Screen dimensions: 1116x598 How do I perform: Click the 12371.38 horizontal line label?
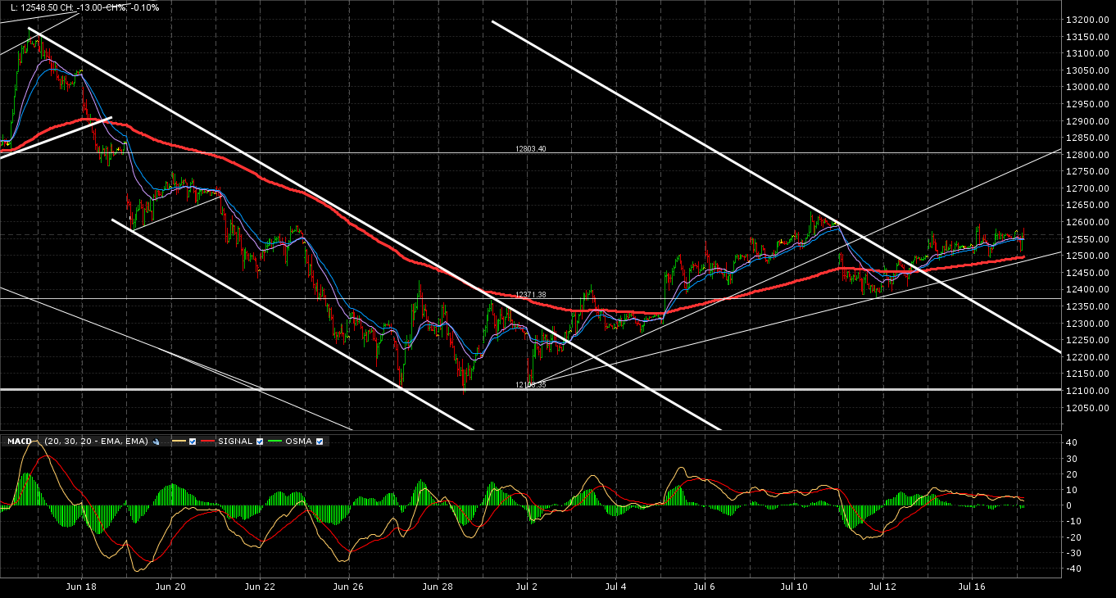[530, 295]
